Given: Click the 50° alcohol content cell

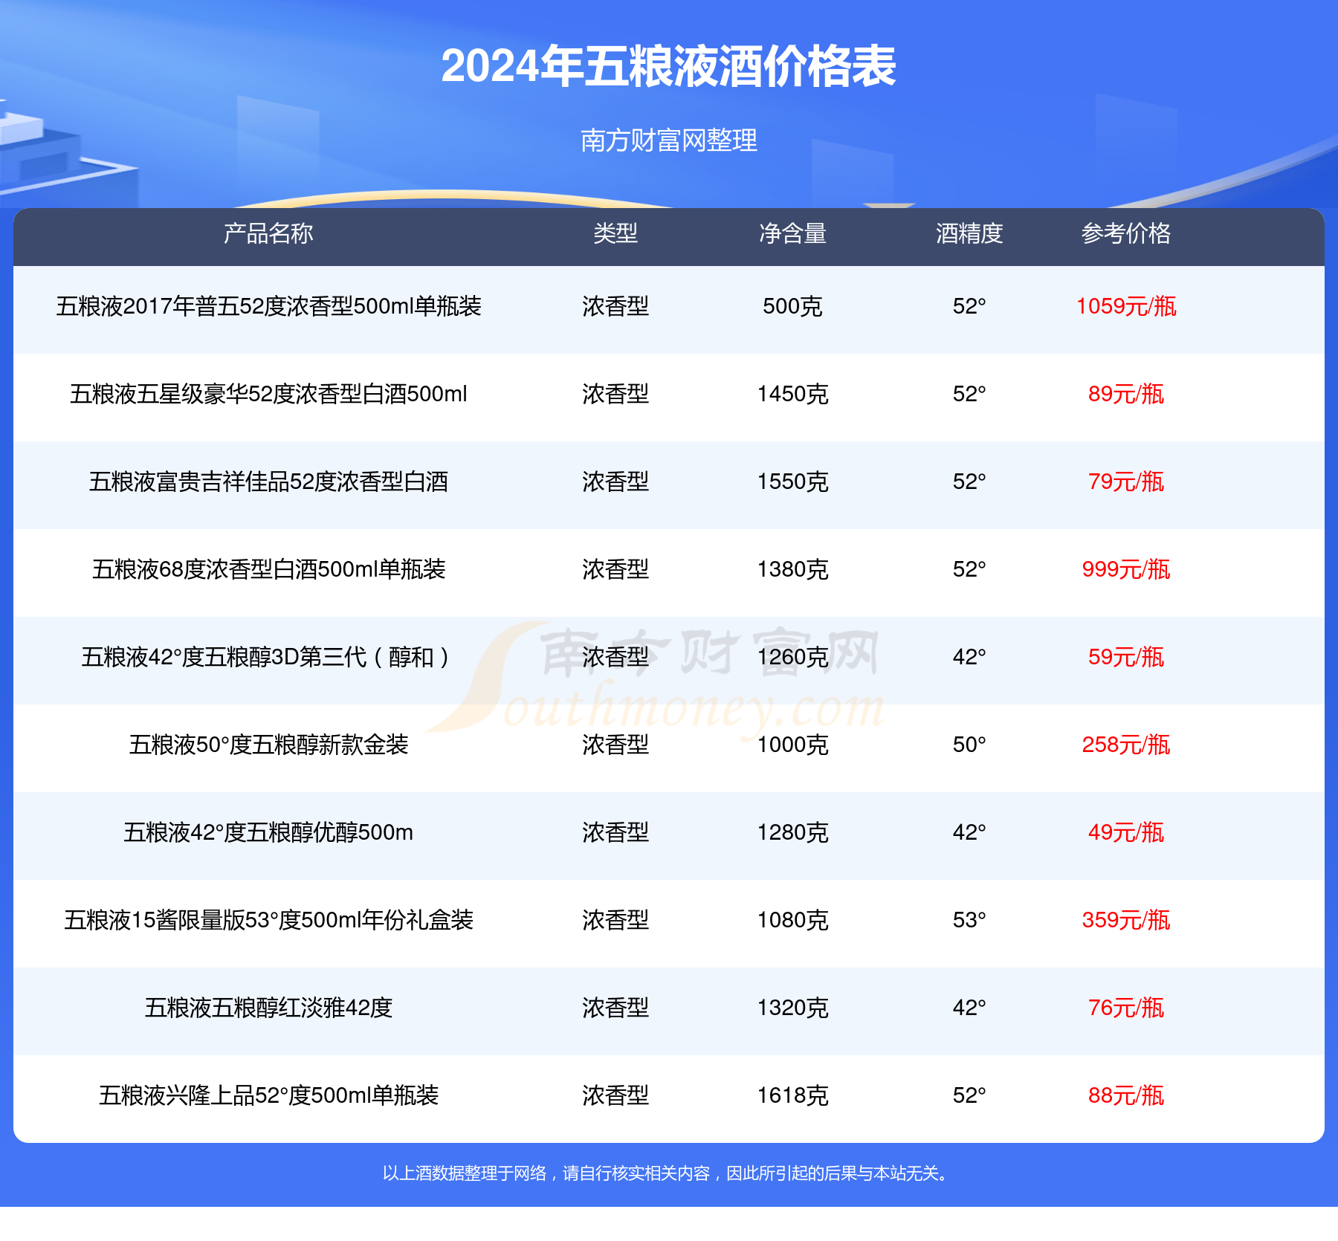Looking at the screenshot, I should pyautogui.click(x=969, y=745).
